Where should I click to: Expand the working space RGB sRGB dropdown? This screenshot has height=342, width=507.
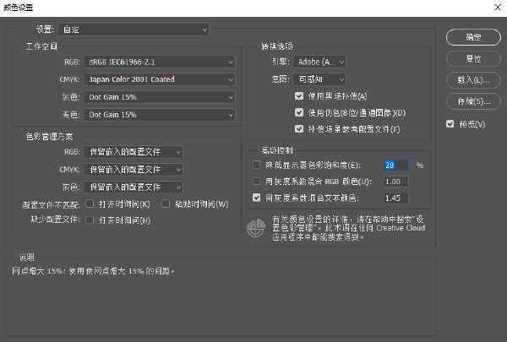pos(161,62)
